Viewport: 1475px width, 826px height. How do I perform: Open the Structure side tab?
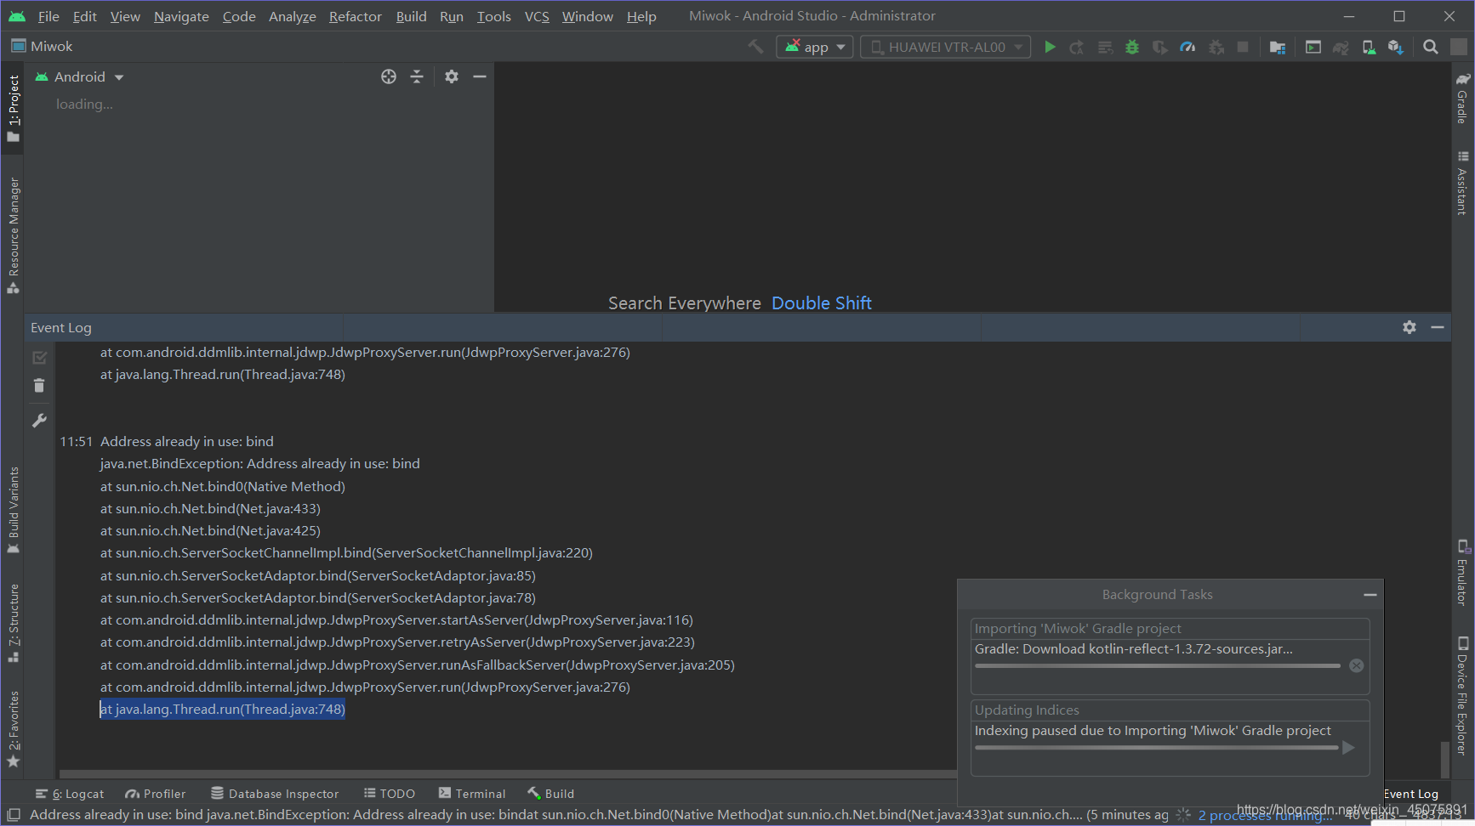13,623
